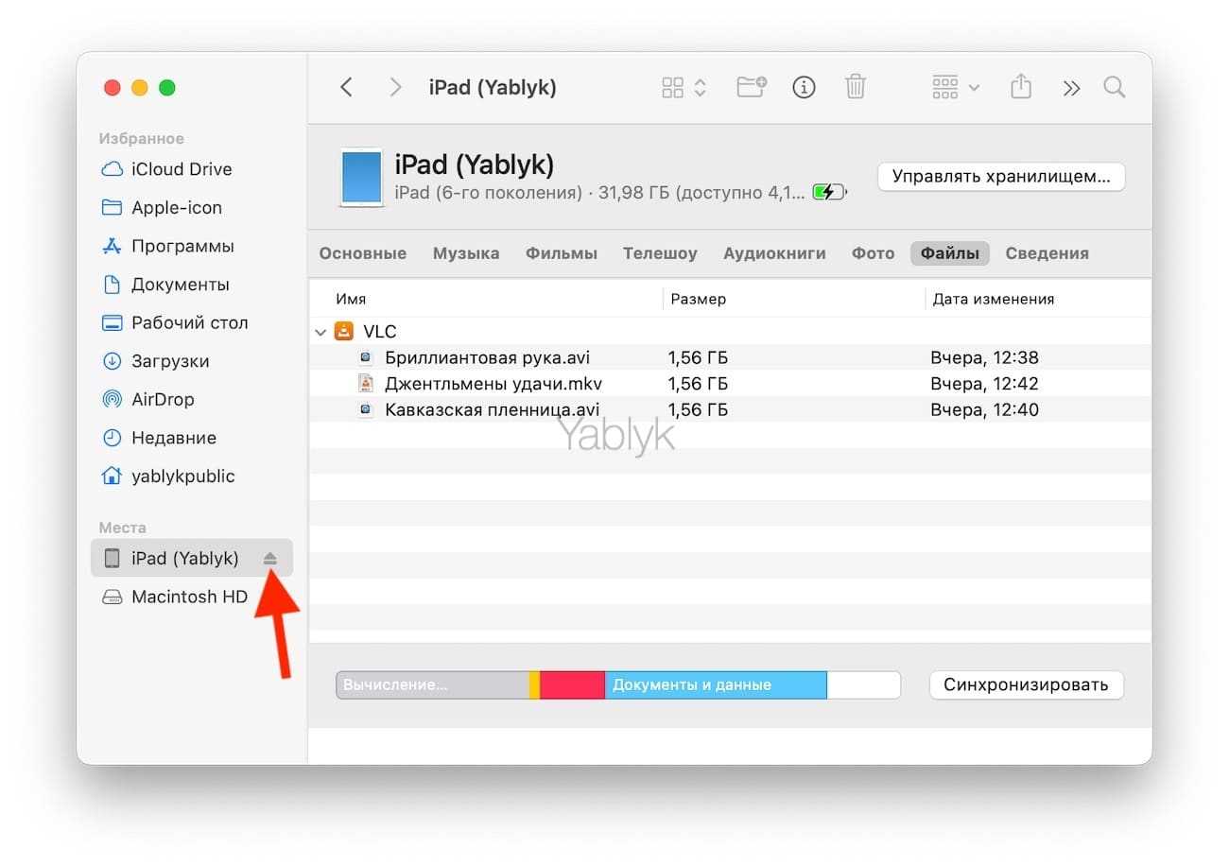Click the trash delete icon in toolbar
The width and height of the screenshot is (1229, 866).
click(x=855, y=88)
